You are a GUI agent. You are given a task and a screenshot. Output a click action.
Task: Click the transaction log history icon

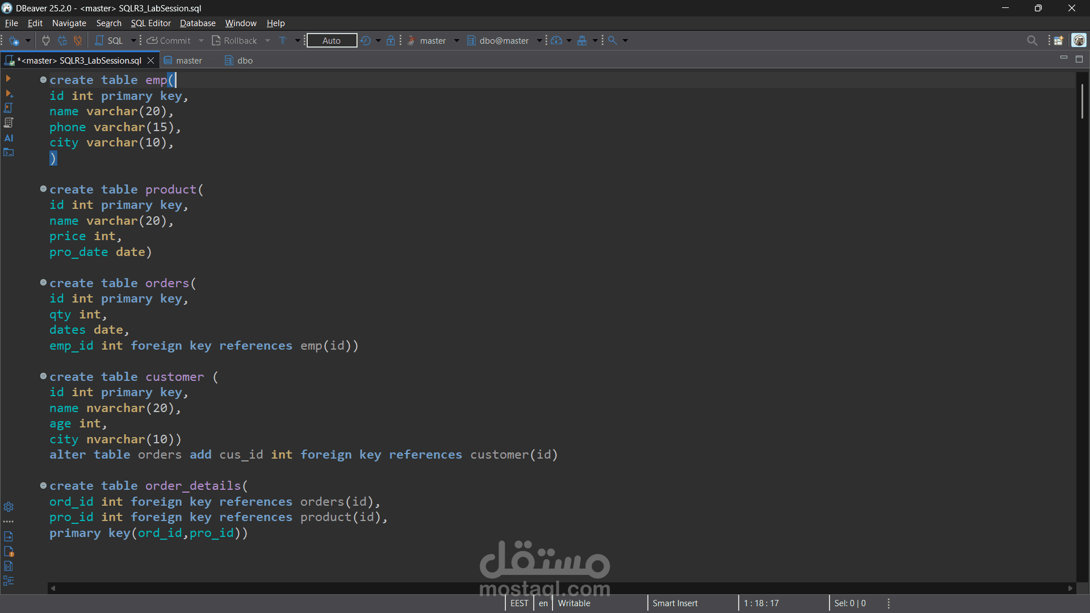[x=366, y=41]
